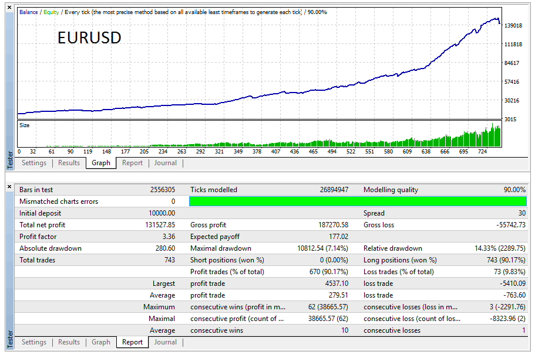Select the Profit factor value 3.36

pyautogui.click(x=169, y=237)
